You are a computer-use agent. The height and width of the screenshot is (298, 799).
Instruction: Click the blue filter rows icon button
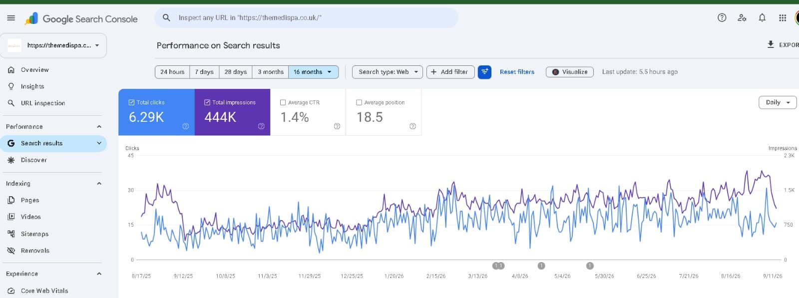point(484,72)
